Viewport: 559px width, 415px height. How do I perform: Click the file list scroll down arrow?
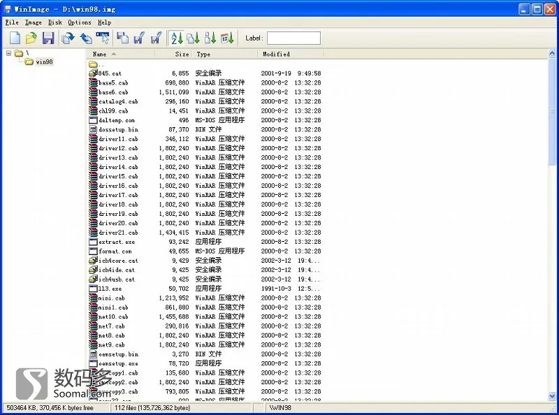(552, 395)
